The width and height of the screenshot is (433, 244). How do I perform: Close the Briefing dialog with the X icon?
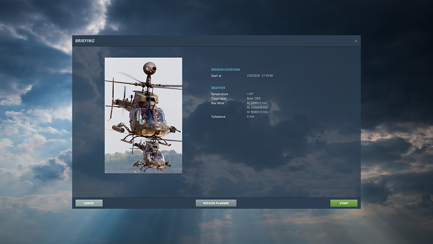click(356, 41)
